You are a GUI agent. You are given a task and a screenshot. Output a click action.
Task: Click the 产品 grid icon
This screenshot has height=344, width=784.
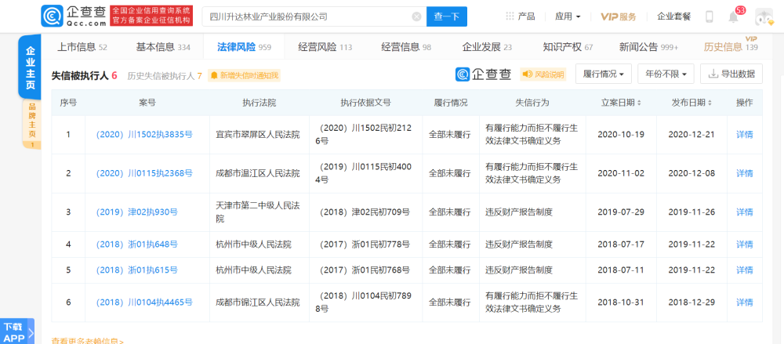(x=510, y=16)
